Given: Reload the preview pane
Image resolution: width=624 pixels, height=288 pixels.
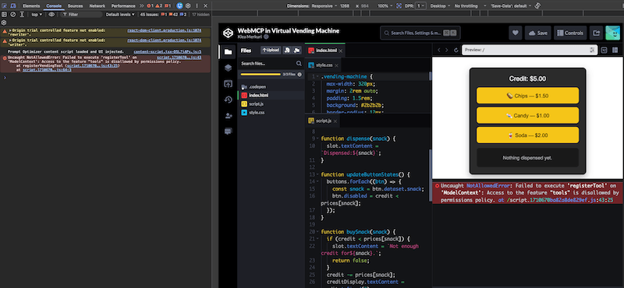Looking at the screenshot, I should (x=456, y=50).
